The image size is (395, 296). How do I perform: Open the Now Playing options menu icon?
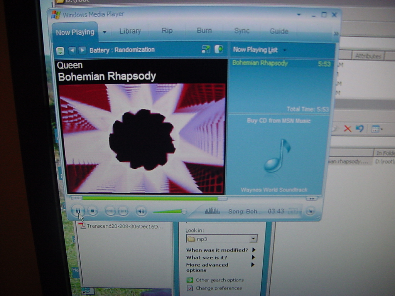pyautogui.click(x=60, y=50)
